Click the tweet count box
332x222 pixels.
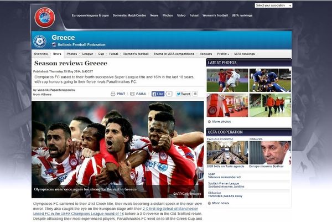(x=195, y=94)
